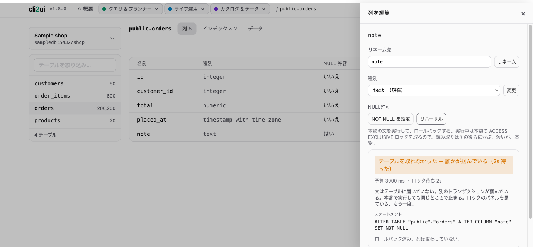
Task: Click the テーブルを絞り込み filter field
Action: point(75,65)
